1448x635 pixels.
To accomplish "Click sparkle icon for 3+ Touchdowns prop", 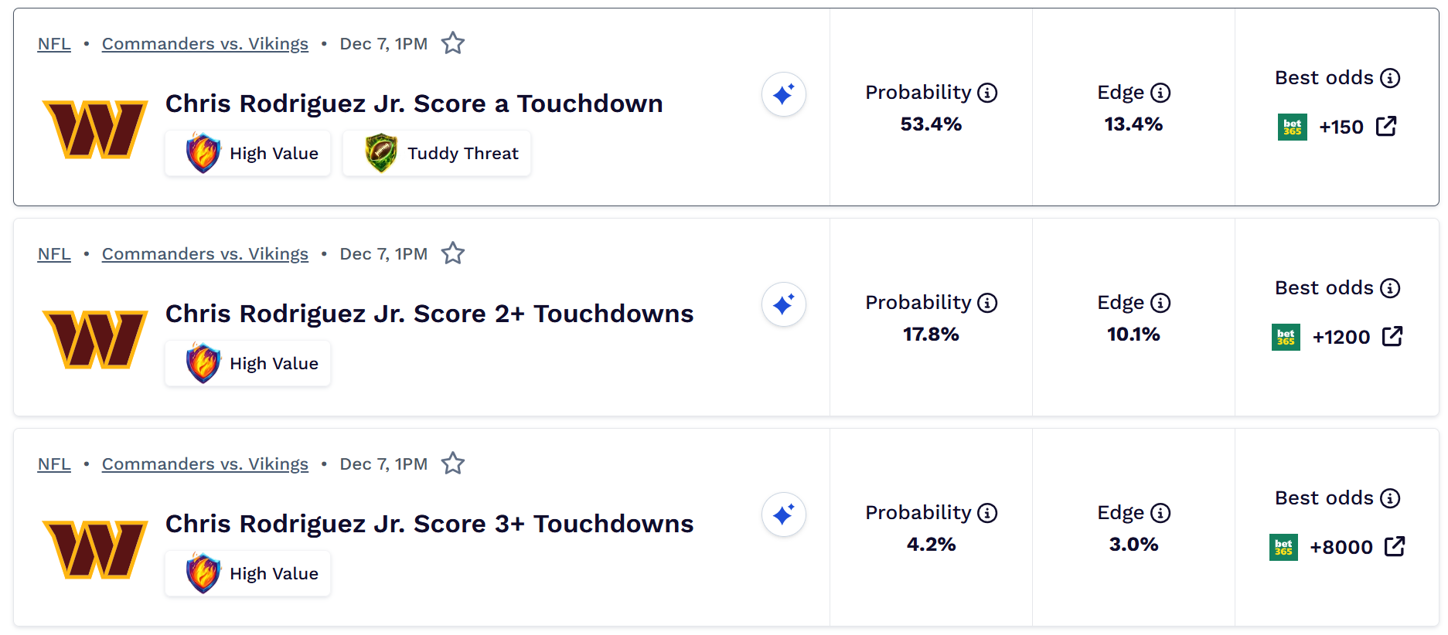I will coord(783,514).
